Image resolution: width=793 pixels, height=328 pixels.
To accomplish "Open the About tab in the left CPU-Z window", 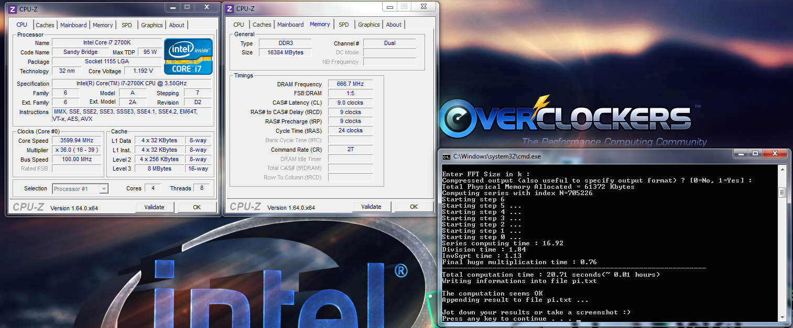I will click(177, 25).
